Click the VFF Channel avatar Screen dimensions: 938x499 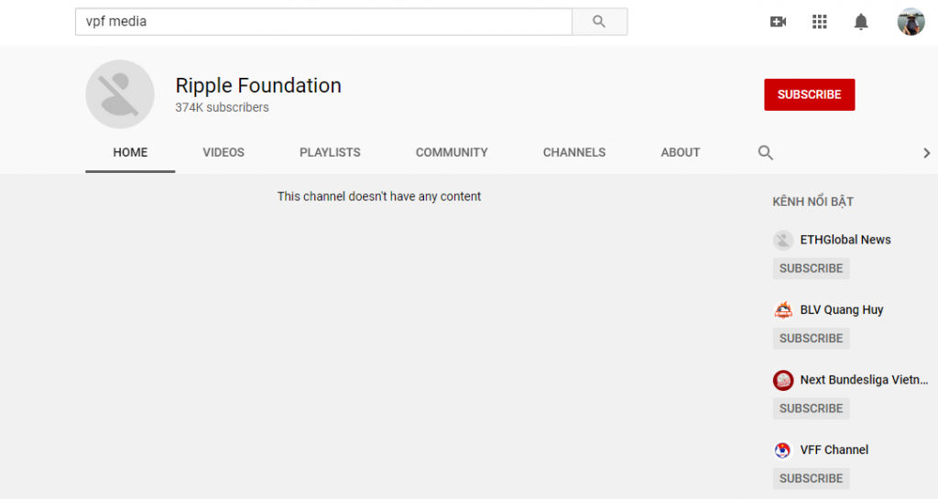(x=783, y=450)
